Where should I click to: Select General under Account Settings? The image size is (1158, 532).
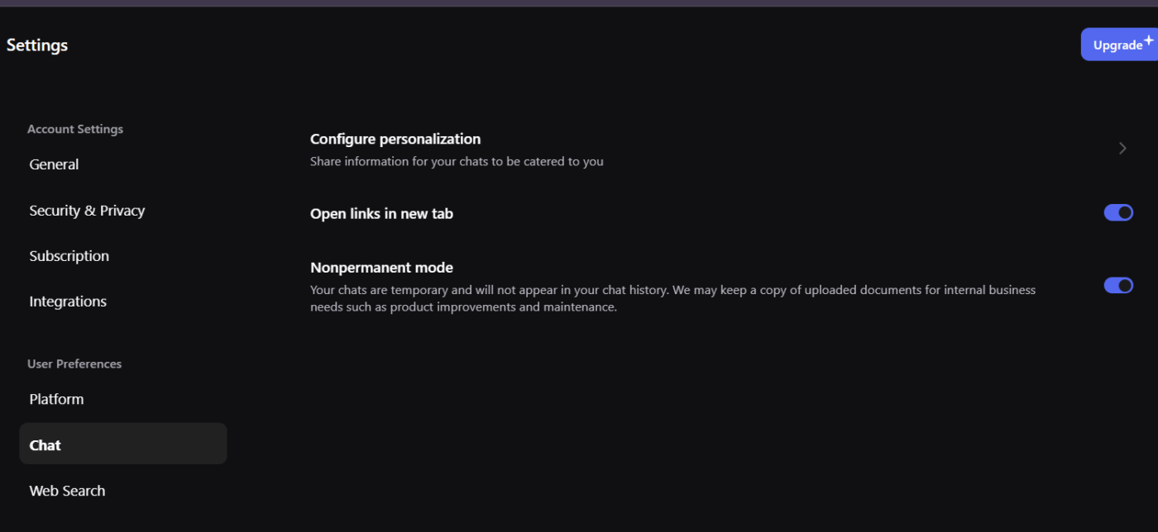coord(54,164)
